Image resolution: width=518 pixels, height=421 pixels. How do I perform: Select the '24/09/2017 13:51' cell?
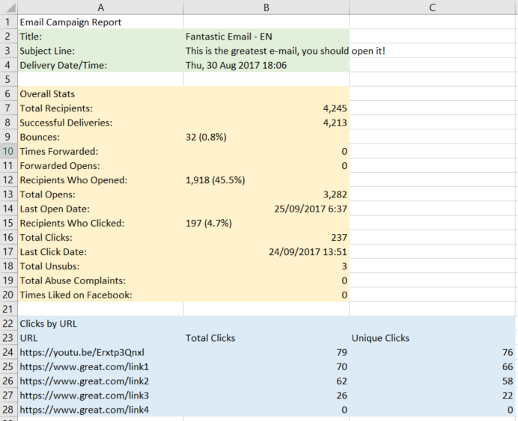[x=266, y=252]
